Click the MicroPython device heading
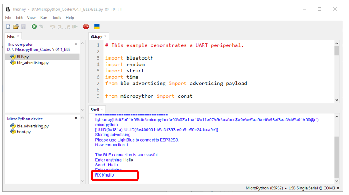 (25, 119)
